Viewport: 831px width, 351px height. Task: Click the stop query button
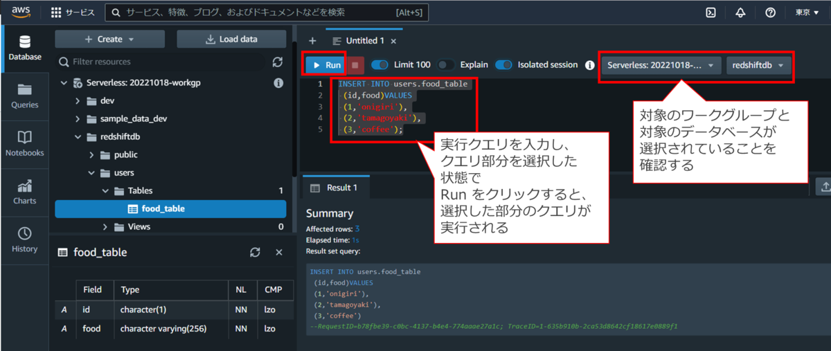pos(355,65)
